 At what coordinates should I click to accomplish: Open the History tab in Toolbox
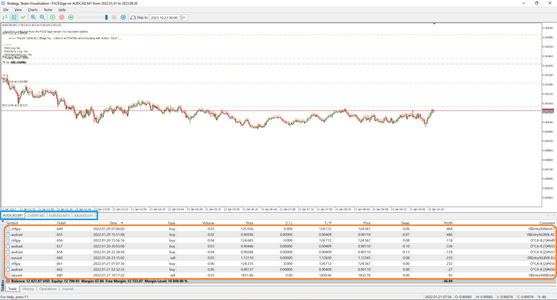[28, 289]
